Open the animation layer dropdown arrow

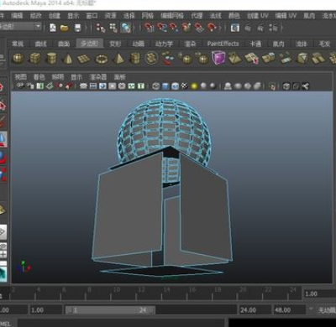pos(311,309)
